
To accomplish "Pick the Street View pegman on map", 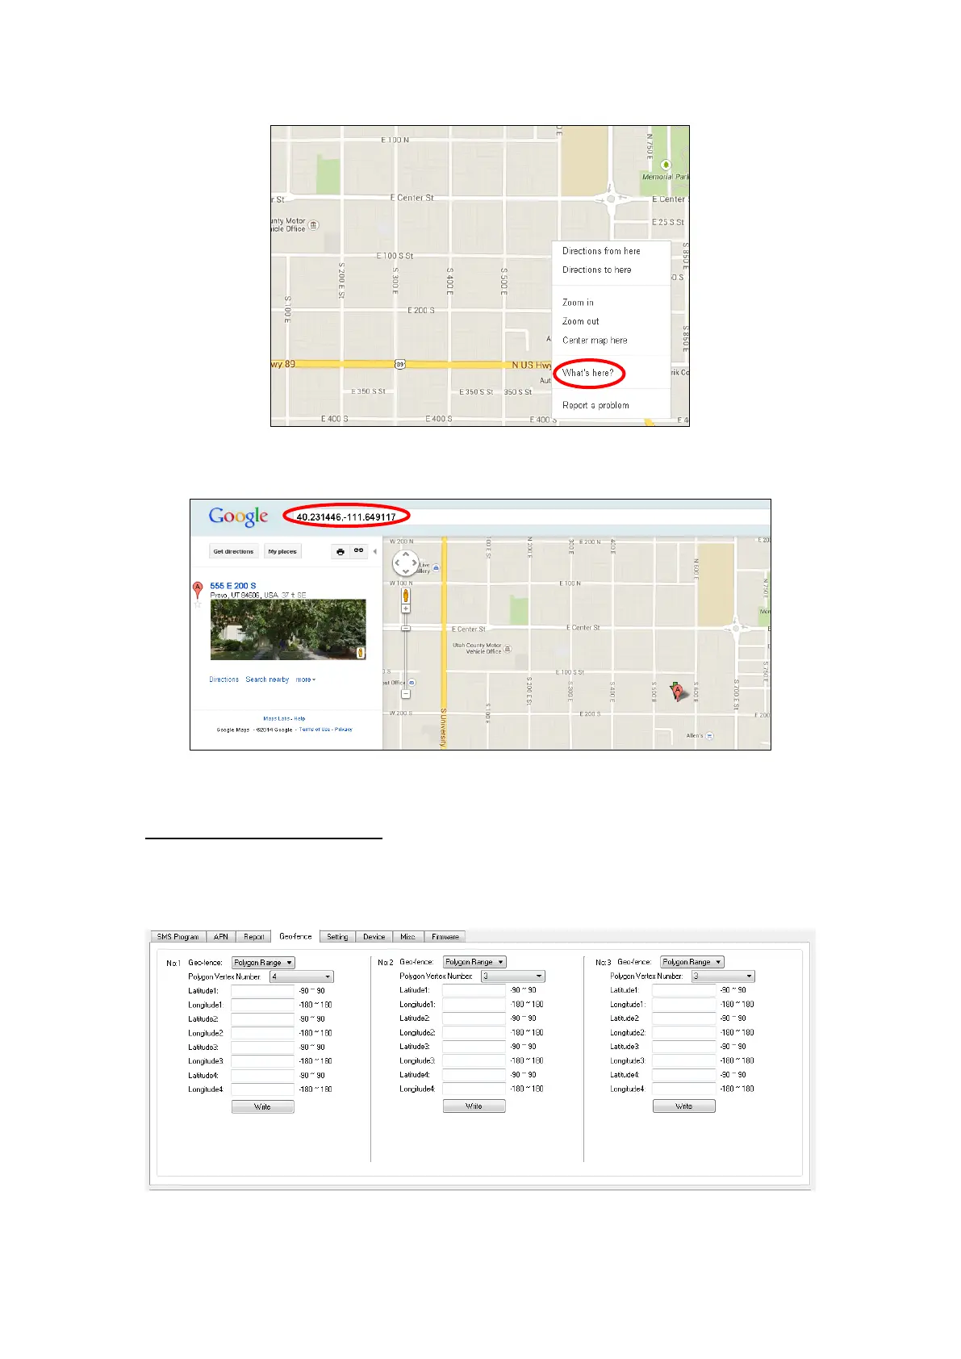I will (406, 596).
